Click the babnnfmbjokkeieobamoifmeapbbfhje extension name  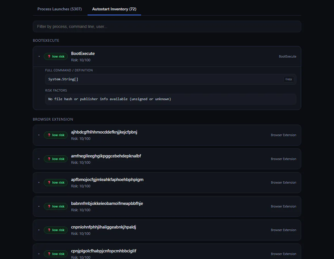point(107,203)
